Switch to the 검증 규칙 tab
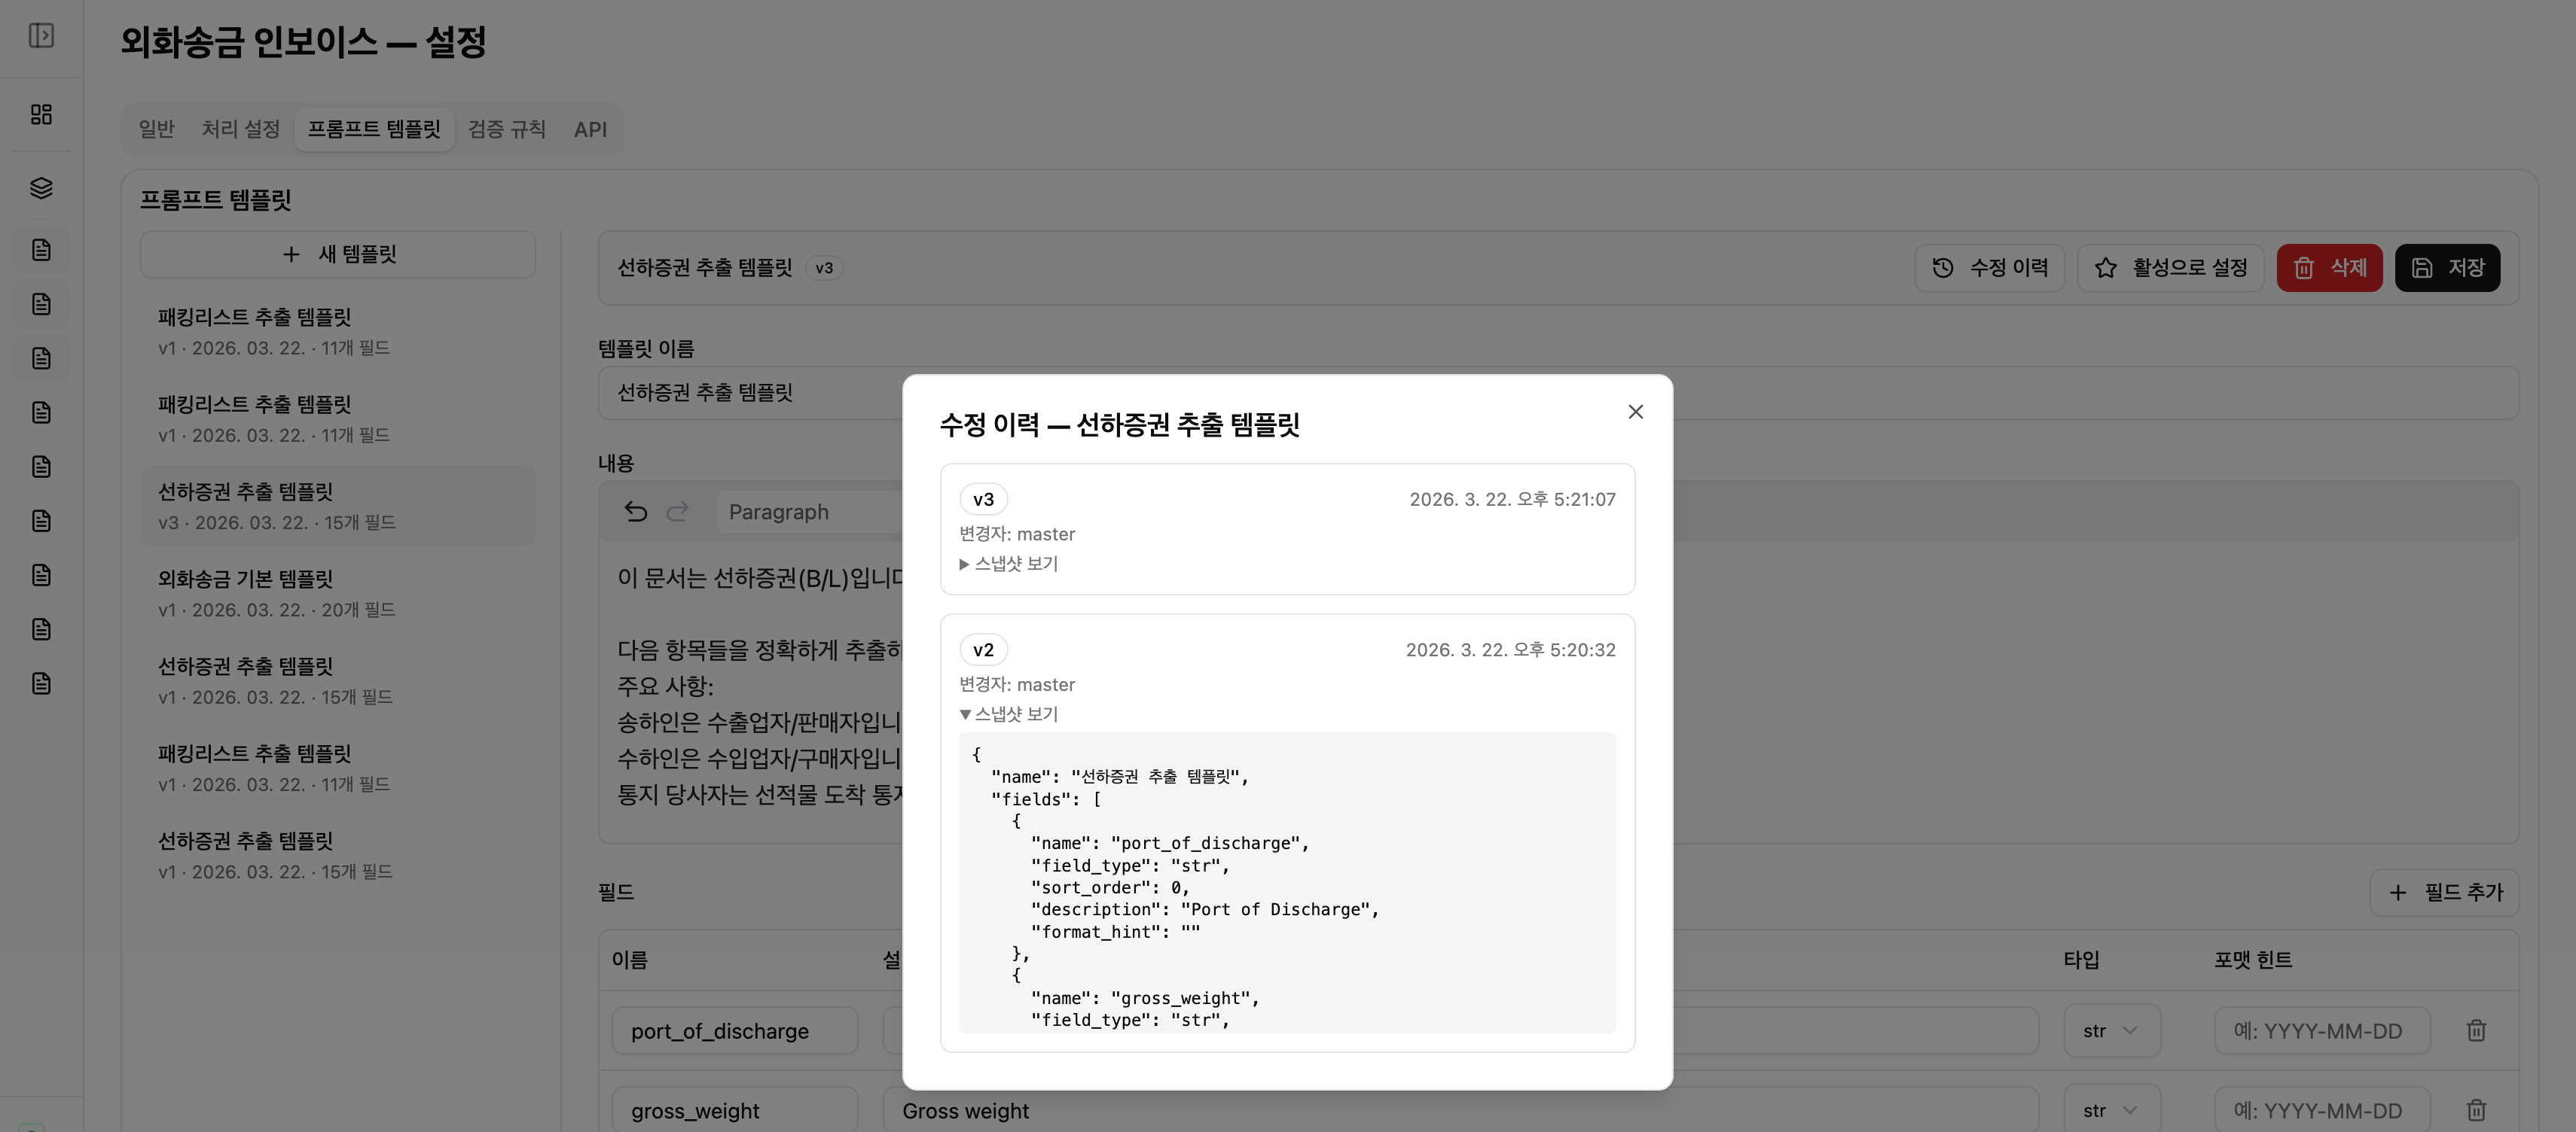The image size is (2576, 1132). [506, 129]
